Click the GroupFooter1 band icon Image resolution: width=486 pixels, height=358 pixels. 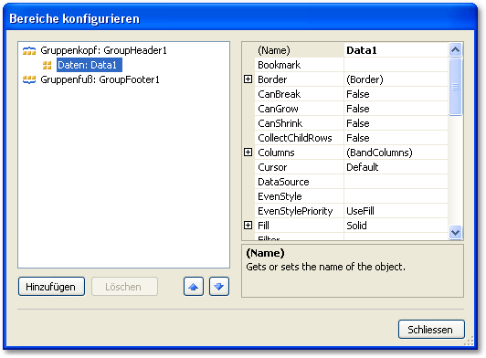click(x=29, y=79)
